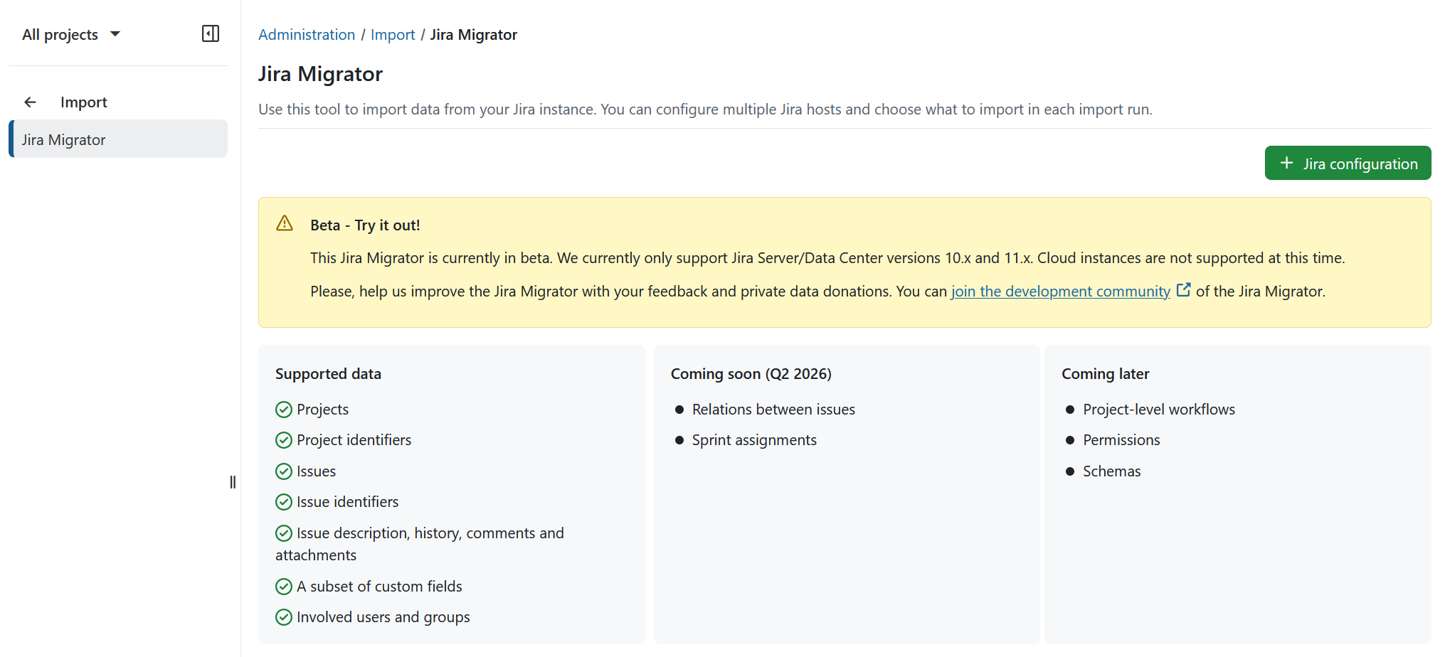
Task: Click the Project identifiers text
Action: click(x=354, y=440)
